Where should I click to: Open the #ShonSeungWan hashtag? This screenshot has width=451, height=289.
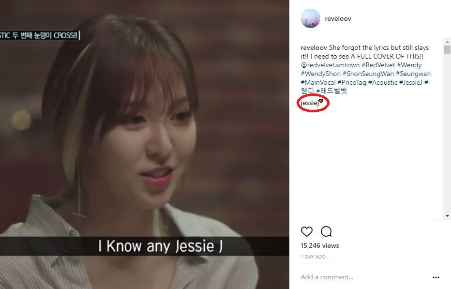point(368,74)
